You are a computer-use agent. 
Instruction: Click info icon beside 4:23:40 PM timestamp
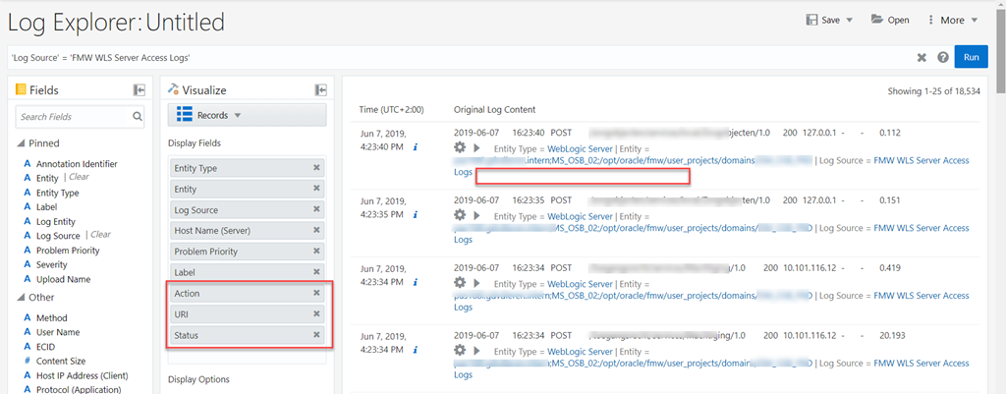pyautogui.click(x=416, y=148)
